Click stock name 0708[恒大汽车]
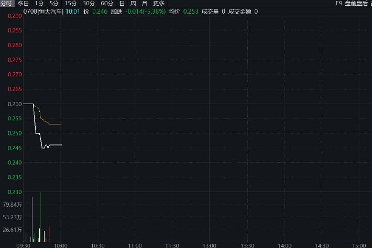 [x=43, y=12]
